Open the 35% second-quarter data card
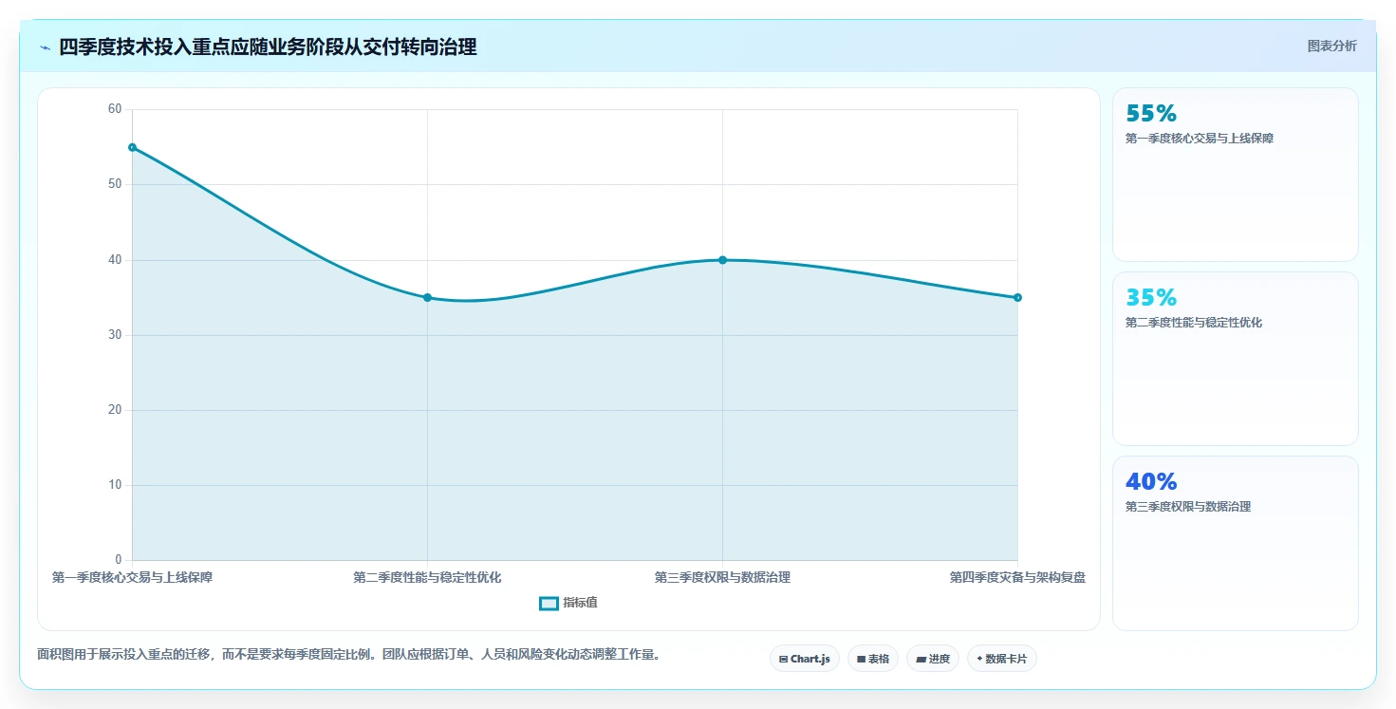1396x709 pixels. pyautogui.click(x=1236, y=359)
